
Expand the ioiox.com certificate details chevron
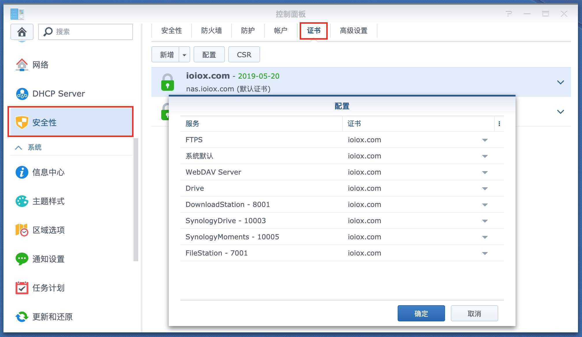[x=560, y=82]
